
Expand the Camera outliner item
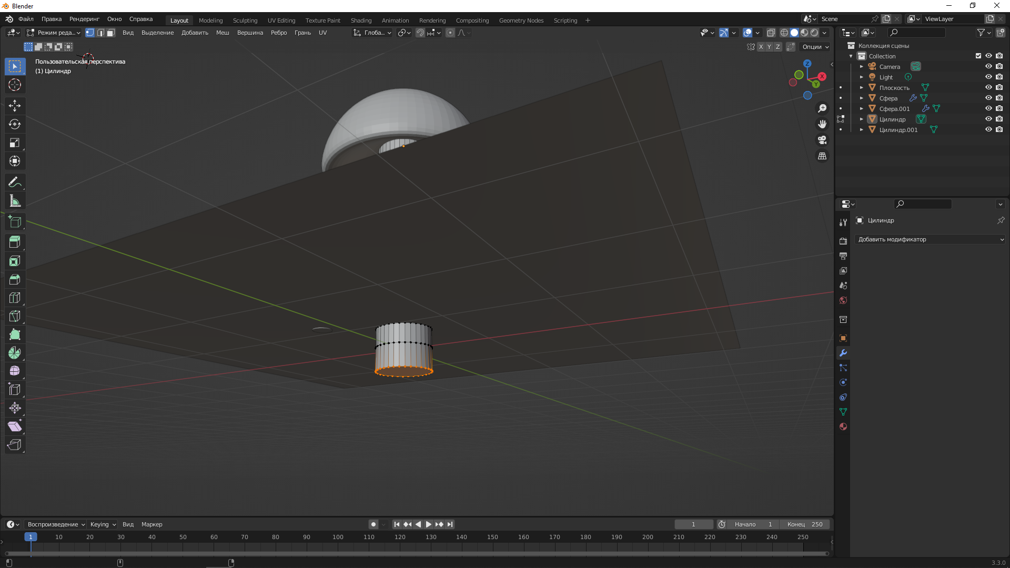point(862,66)
